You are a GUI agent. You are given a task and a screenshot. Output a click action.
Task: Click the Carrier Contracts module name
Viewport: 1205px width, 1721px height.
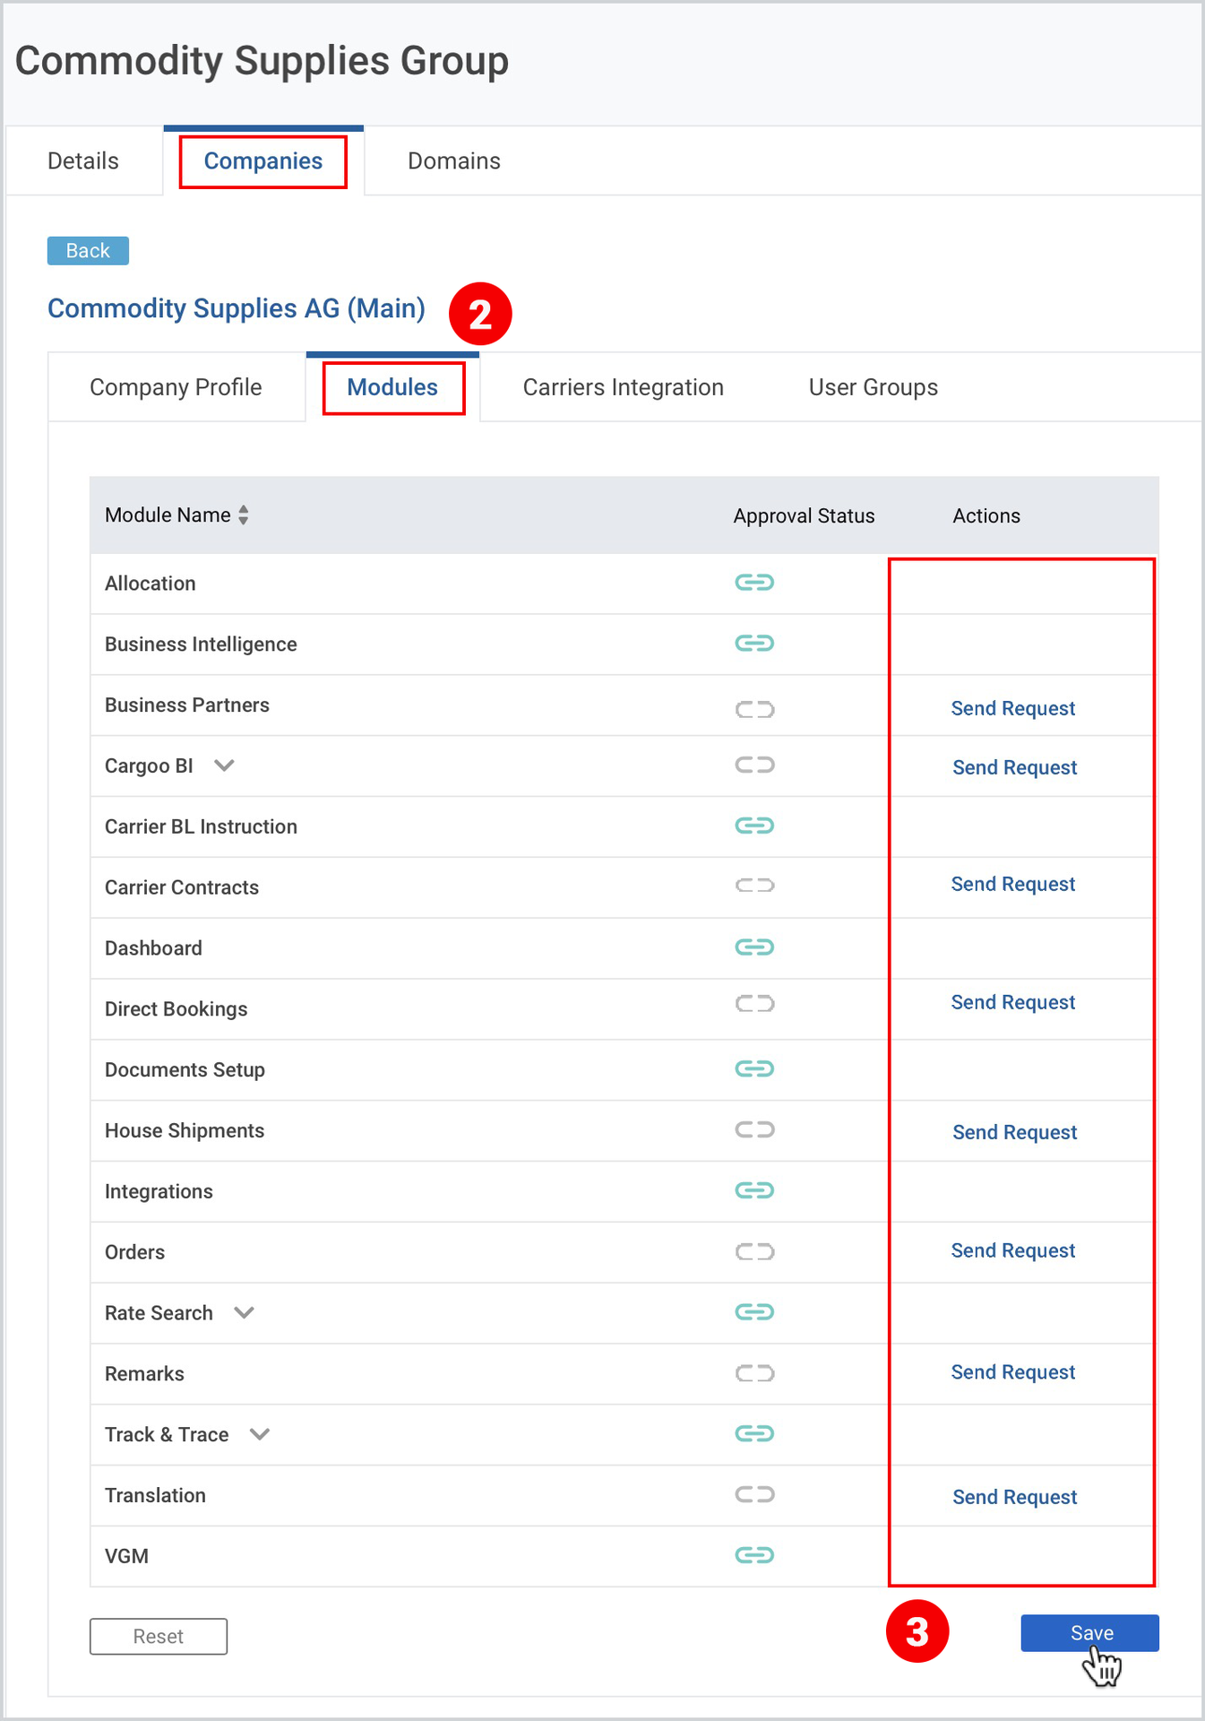point(182,887)
